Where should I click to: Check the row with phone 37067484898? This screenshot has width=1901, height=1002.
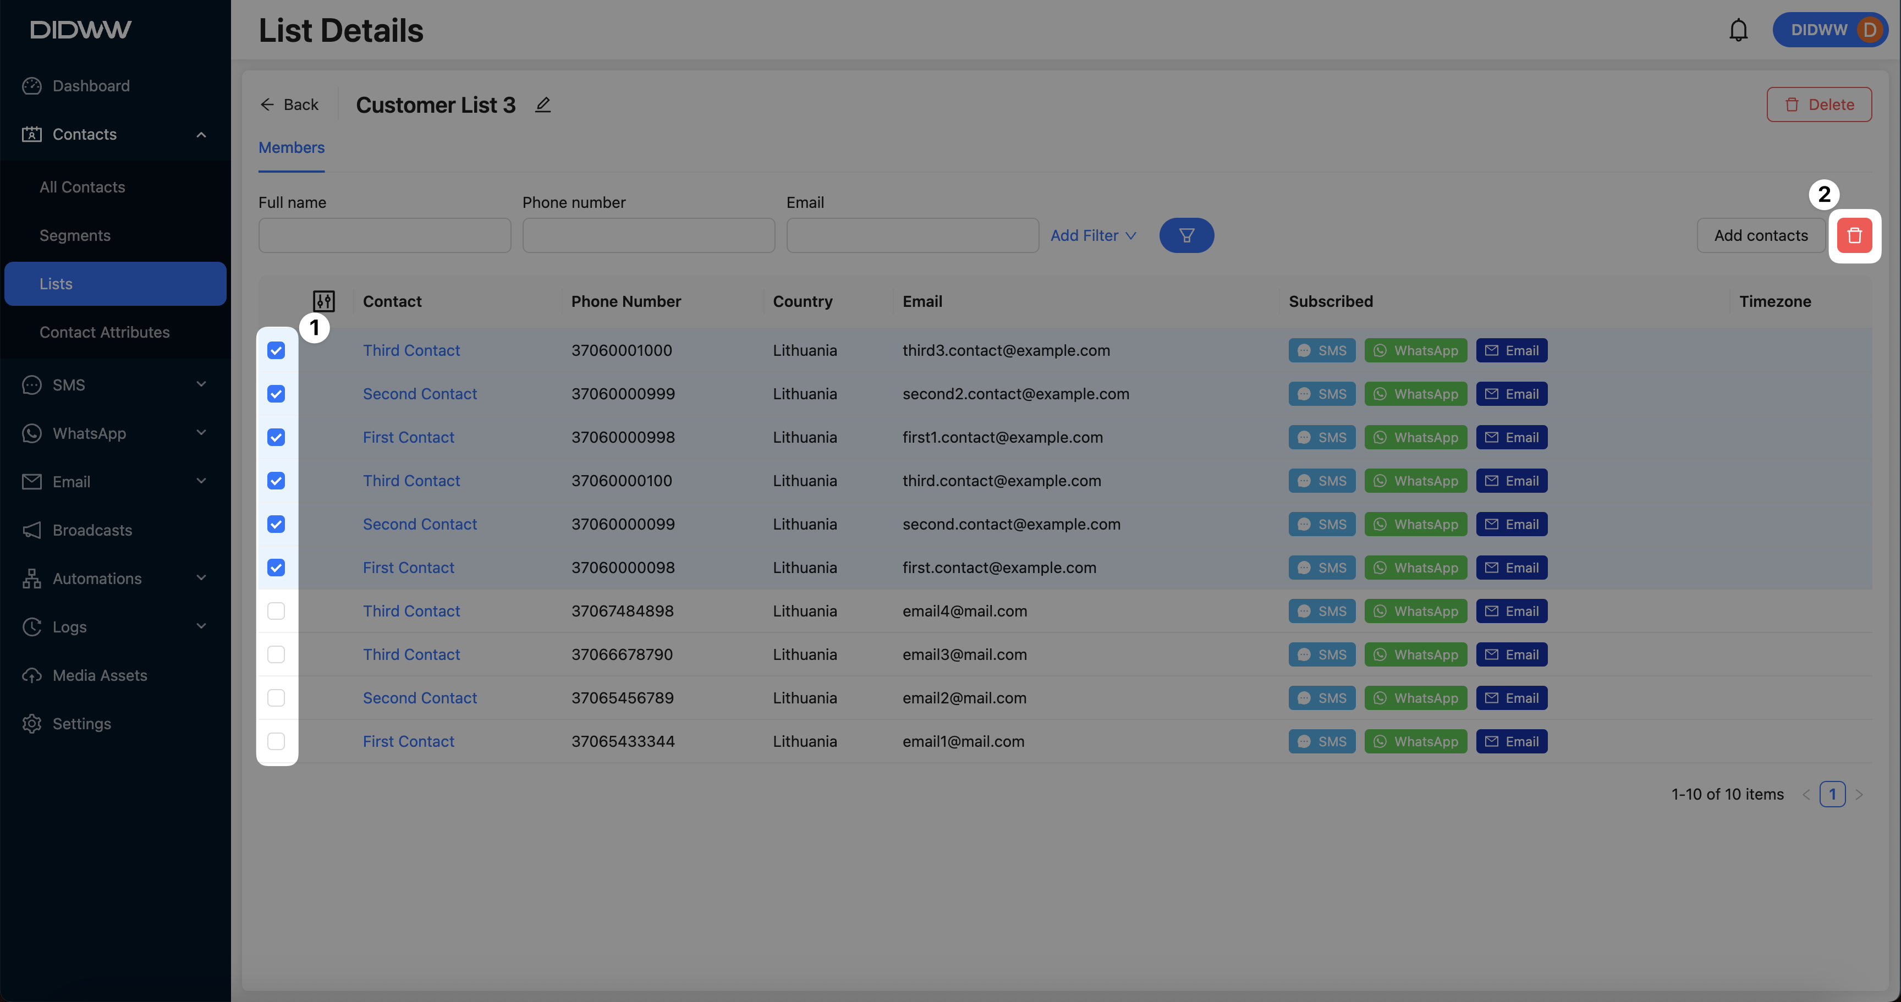[276, 611]
